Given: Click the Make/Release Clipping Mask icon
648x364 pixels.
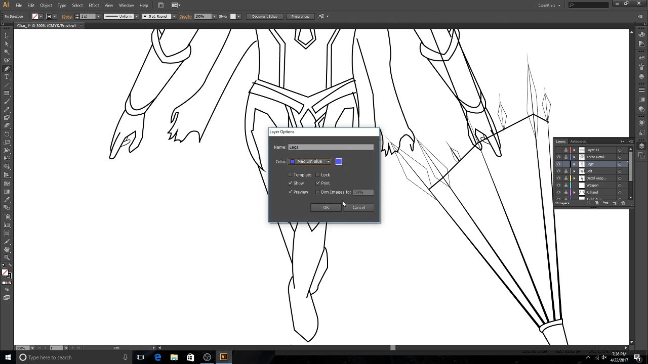Looking at the screenshot, I should tap(596, 203).
